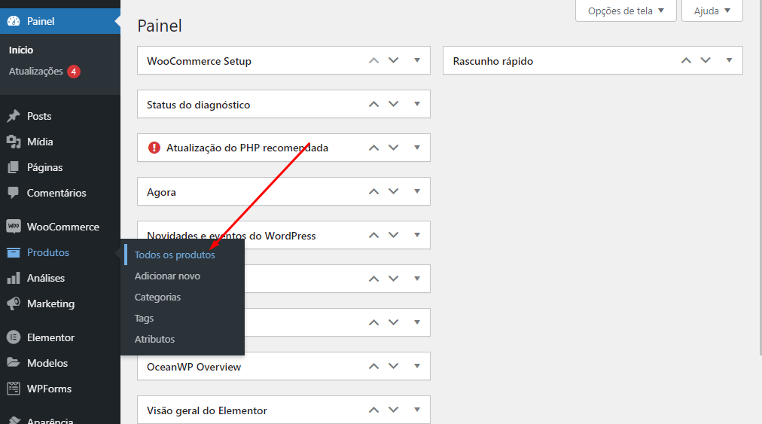
Task: Go to Atualizações page
Action: (x=36, y=72)
